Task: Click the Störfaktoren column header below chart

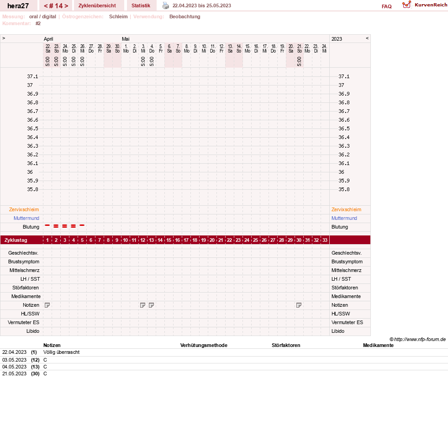Action: [x=286, y=345]
